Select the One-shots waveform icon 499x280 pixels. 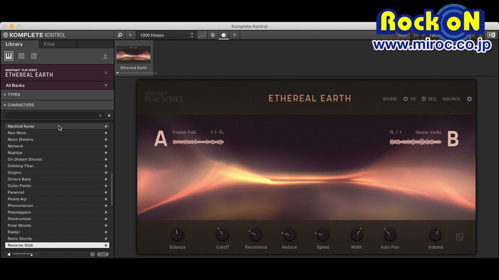coord(34,56)
